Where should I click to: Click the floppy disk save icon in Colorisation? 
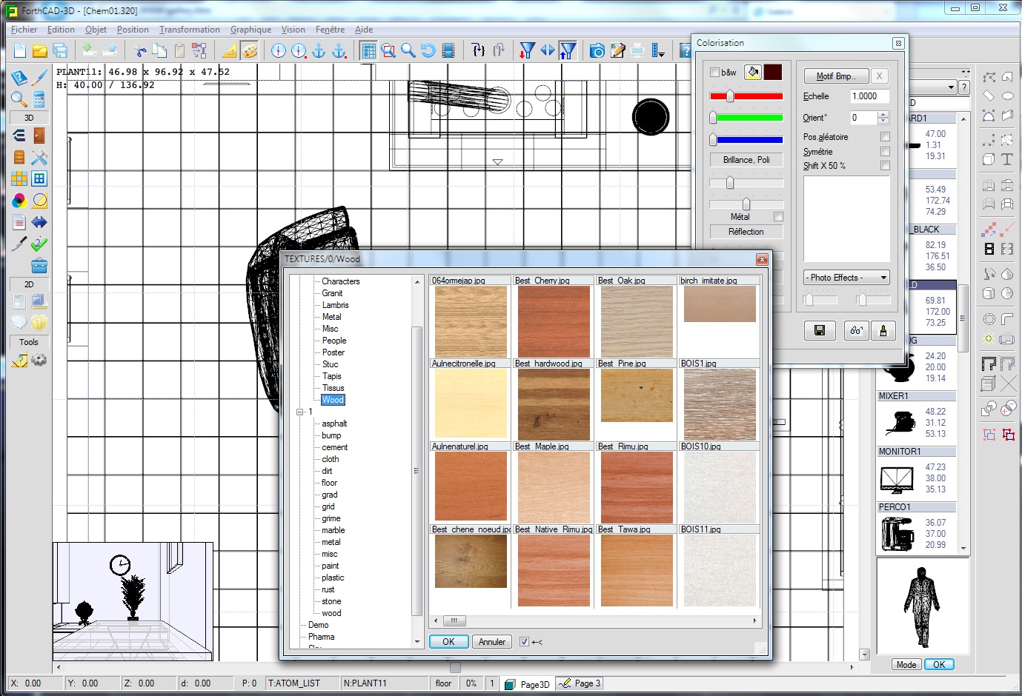point(820,330)
